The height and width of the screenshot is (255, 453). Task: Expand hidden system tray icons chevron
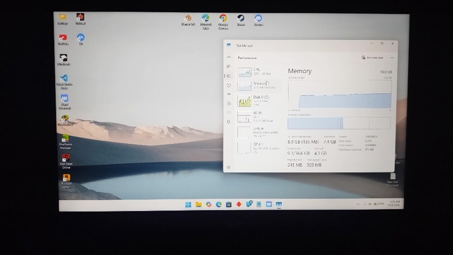click(358, 204)
